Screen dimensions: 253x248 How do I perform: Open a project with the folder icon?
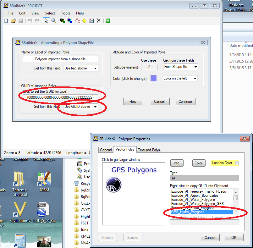tap(14, 21)
